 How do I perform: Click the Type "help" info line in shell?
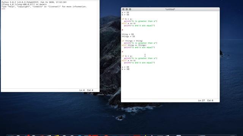pyautogui.click(x=44, y=7)
